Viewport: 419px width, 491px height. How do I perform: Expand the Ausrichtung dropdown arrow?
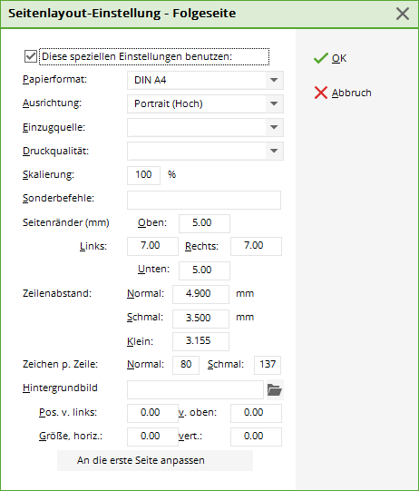[274, 103]
